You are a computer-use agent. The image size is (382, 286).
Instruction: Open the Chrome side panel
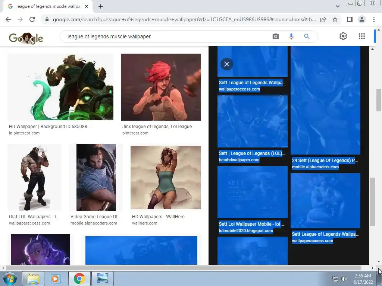tap(350, 19)
